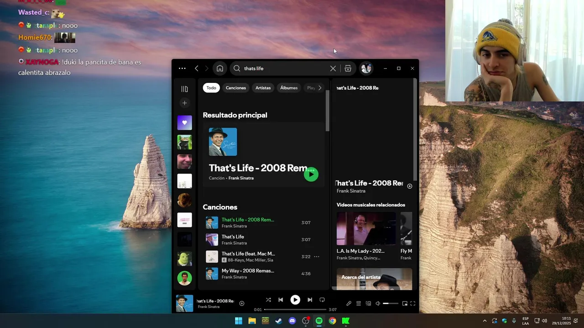Open the L.A. Is My Lady video thumbnail

tap(366, 228)
